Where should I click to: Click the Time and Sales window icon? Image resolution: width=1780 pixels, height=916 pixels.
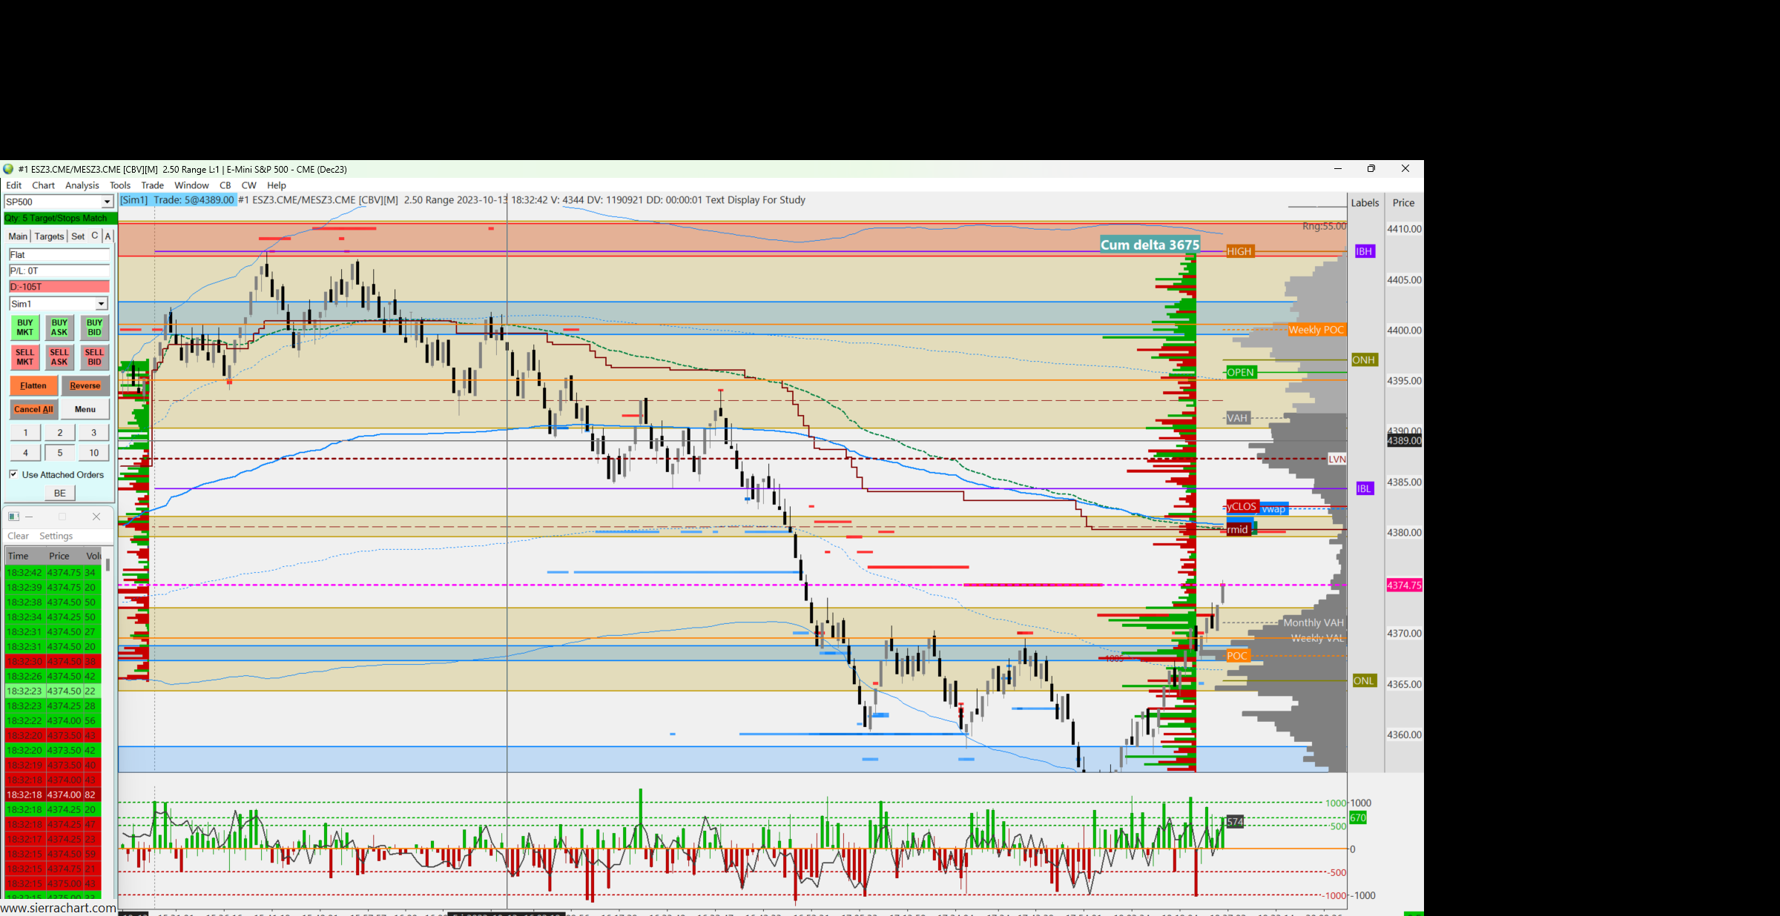coord(13,517)
